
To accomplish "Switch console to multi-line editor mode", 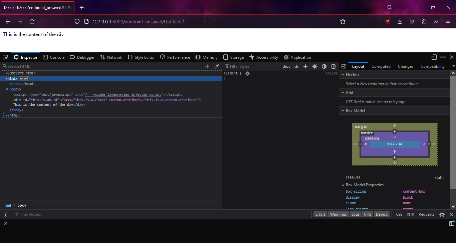I will point(452,223).
